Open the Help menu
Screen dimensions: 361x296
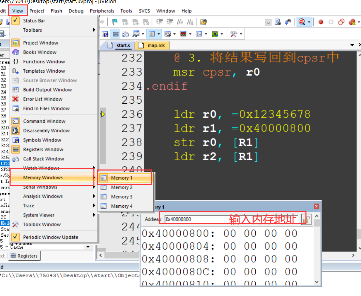(x=186, y=11)
